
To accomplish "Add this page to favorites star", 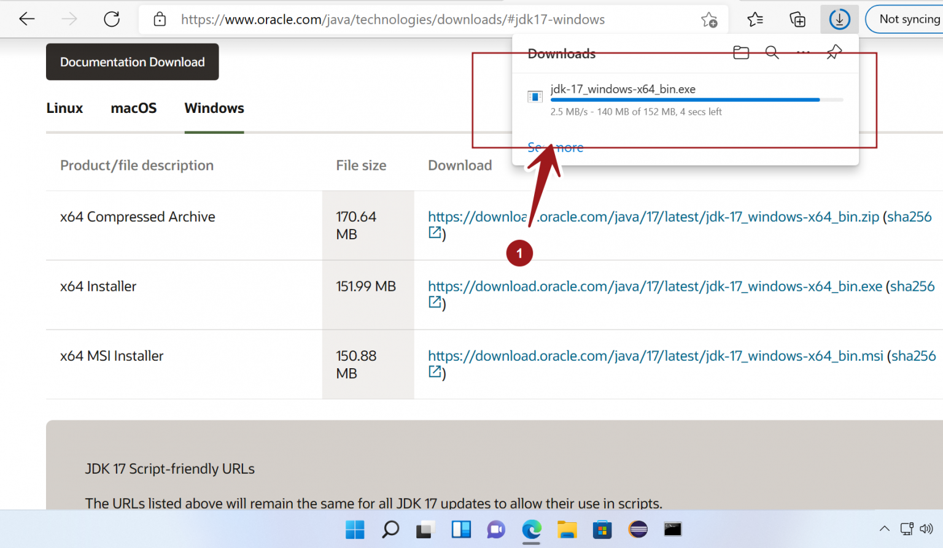I will (709, 20).
